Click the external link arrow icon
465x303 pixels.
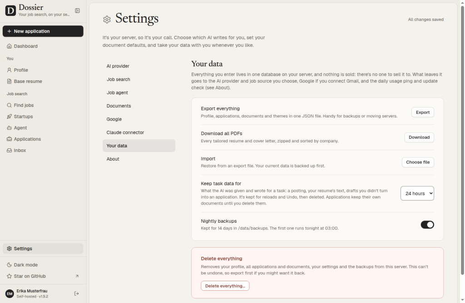(77, 276)
